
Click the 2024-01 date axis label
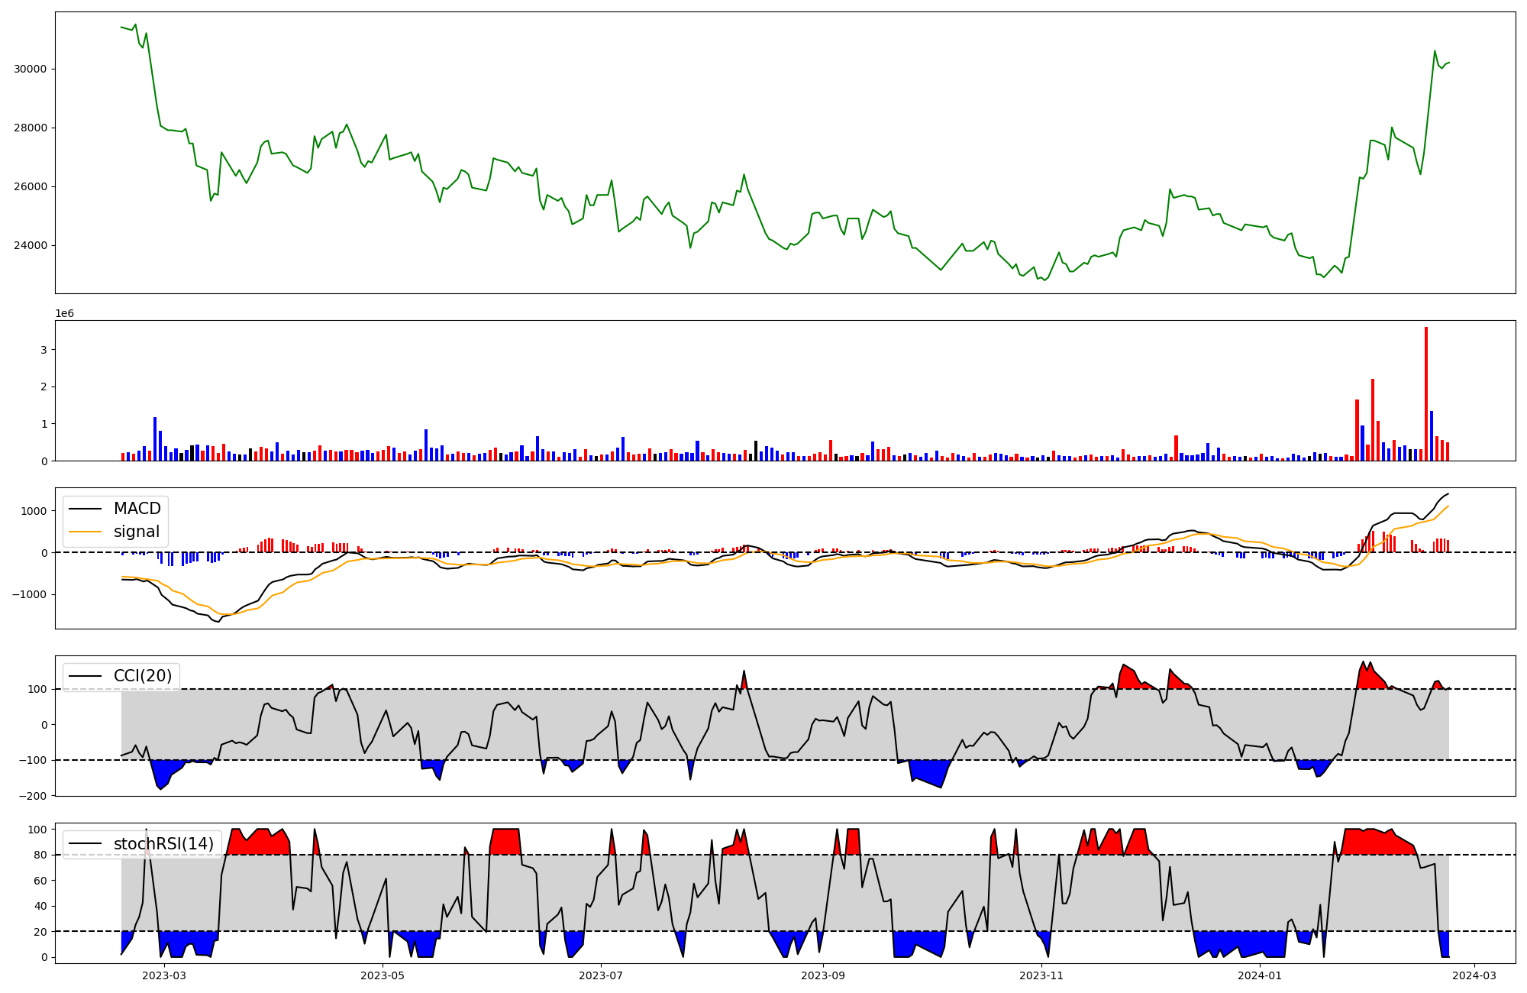(1261, 975)
